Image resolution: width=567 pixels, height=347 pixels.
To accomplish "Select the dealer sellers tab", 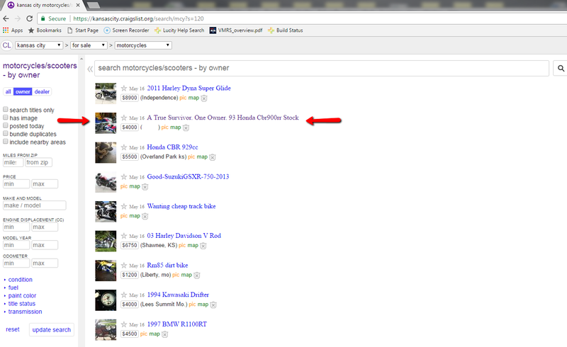I will (42, 92).
